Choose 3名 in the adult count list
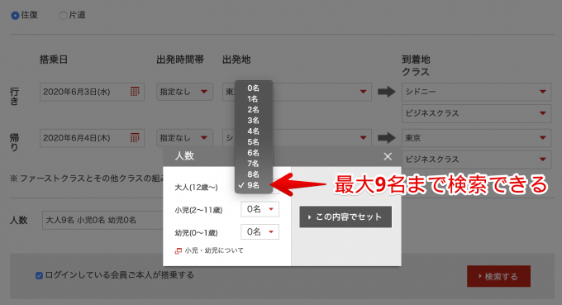Screen dimensions: 562x305 tap(254, 121)
